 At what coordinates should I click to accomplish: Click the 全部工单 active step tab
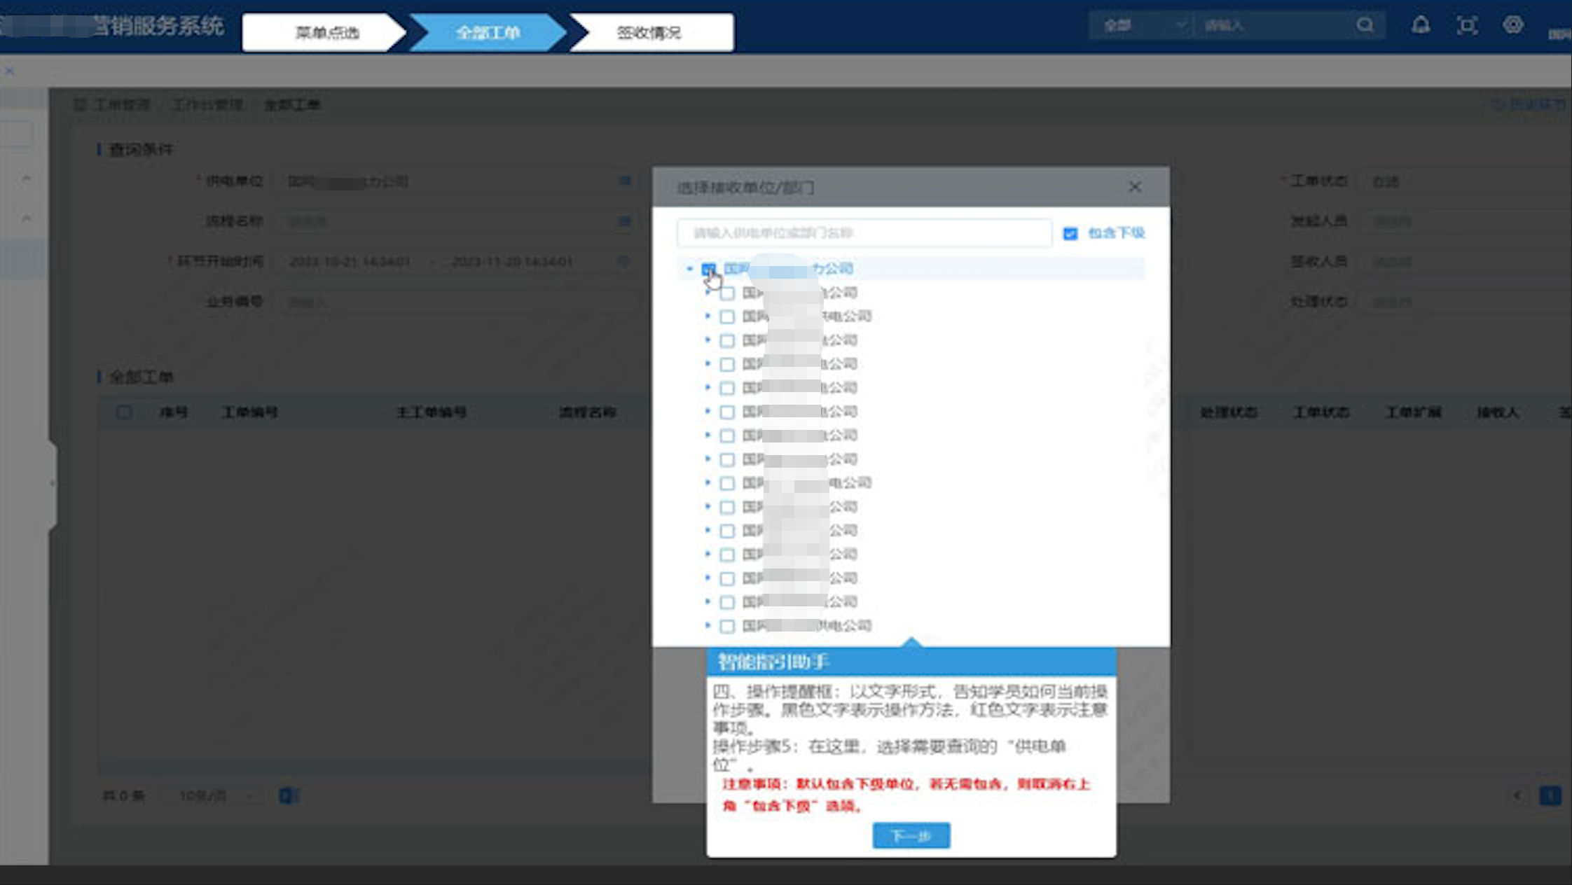click(x=488, y=33)
